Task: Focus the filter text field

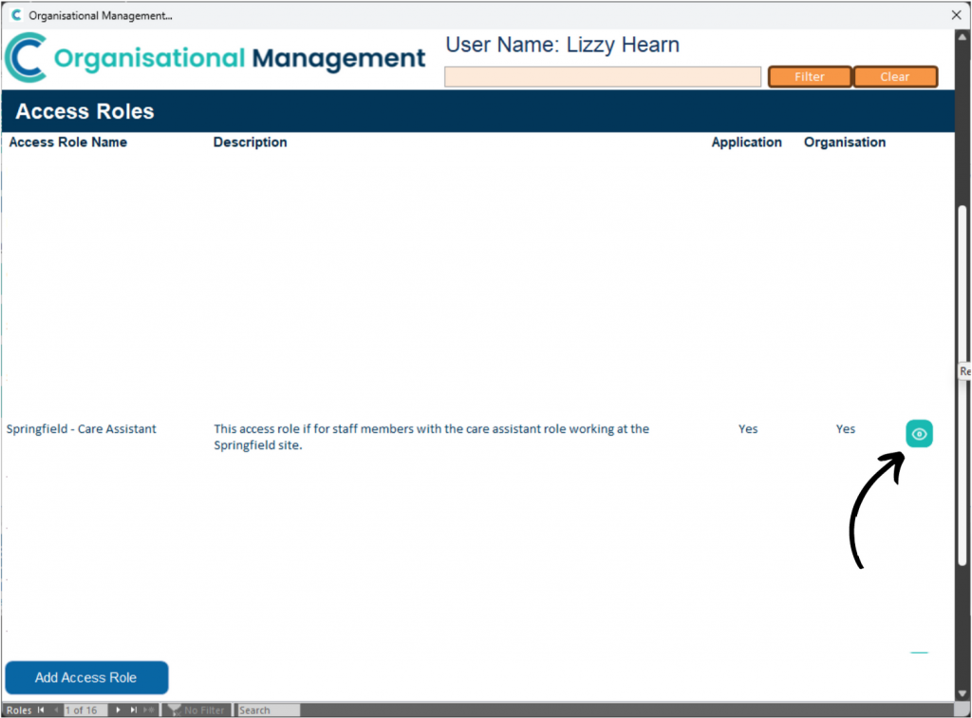Action: [603, 77]
